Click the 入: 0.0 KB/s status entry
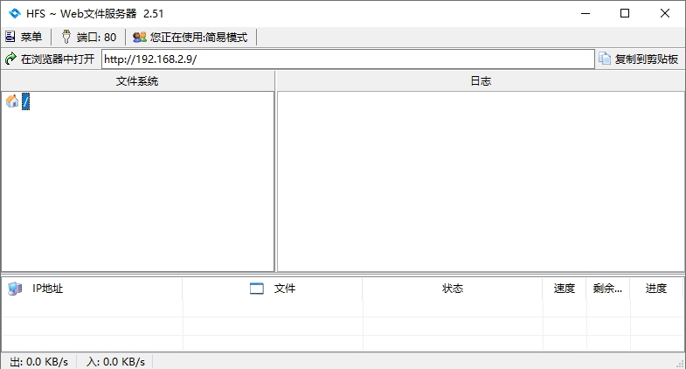The width and height of the screenshot is (686, 369). (x=115, y=362)
